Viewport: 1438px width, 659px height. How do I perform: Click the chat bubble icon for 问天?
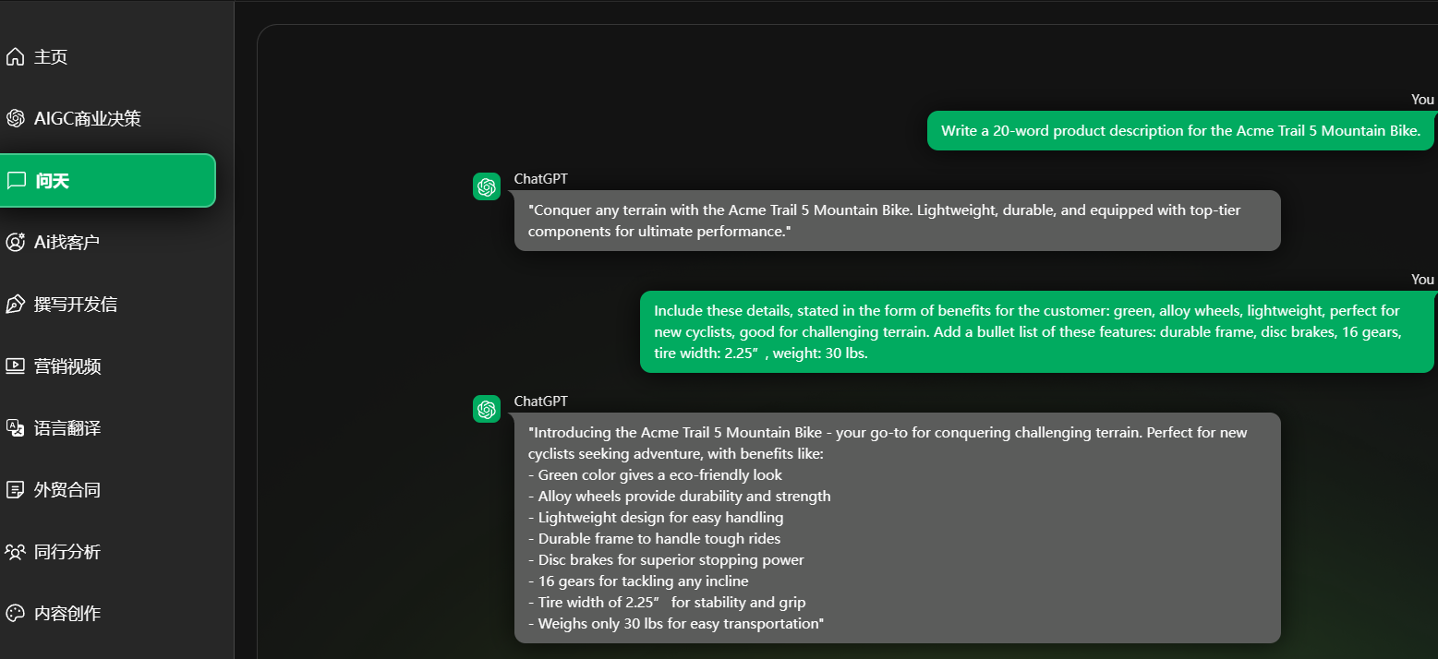point(16,181)
